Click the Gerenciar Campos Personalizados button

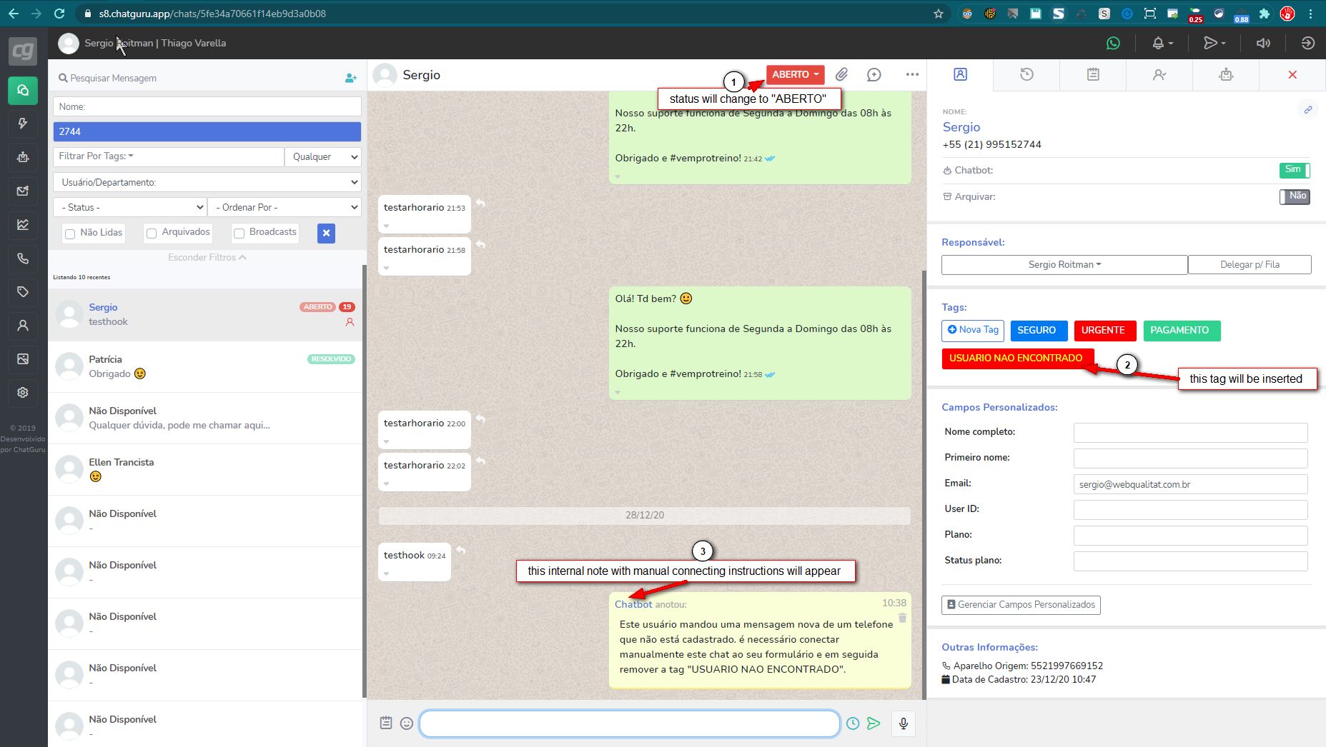pos(1021,605)
